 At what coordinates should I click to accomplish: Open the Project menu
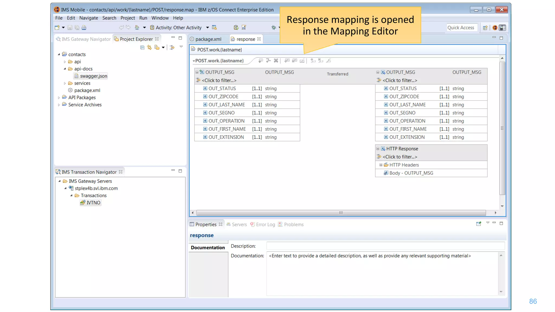128,18
